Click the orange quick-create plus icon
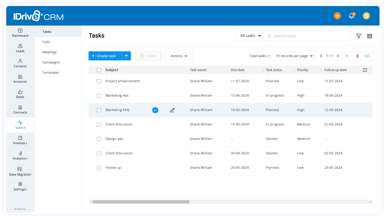 point(337,16)
